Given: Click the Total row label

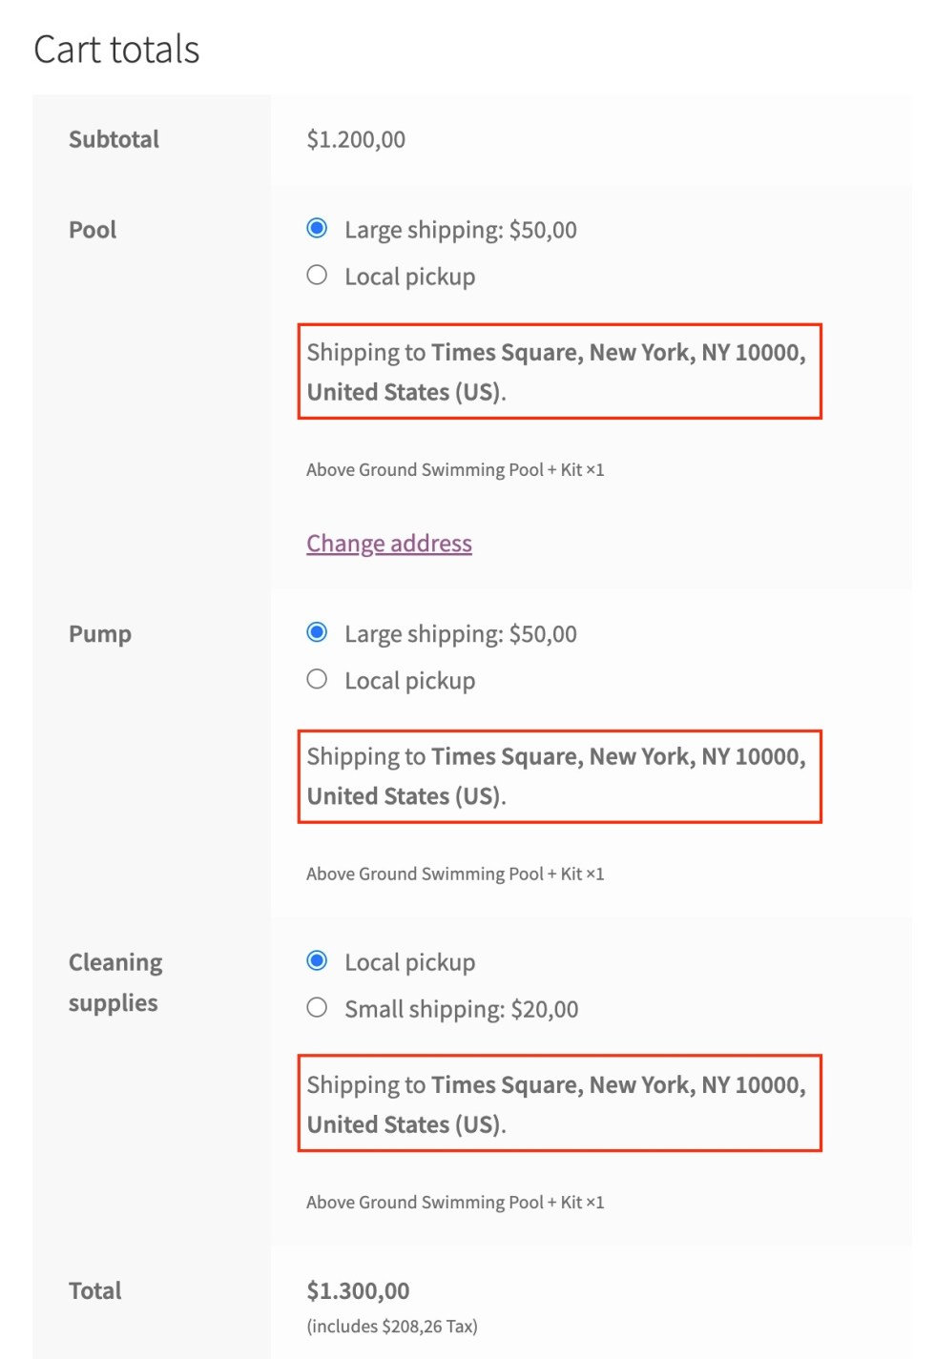Looking at the screenshot, I should pyautogui.click(x=94, y=1291).
